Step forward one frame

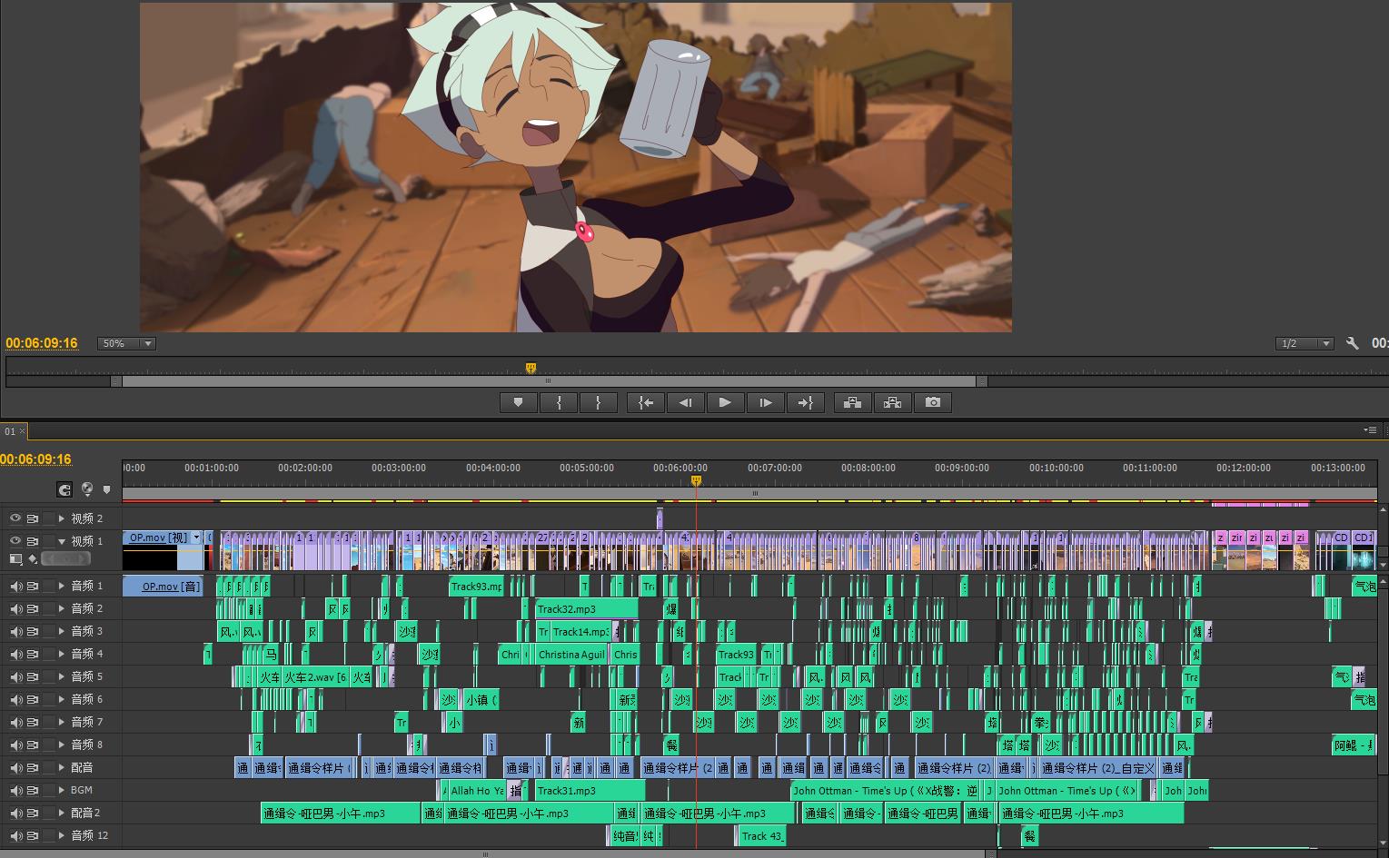(x=765, y=402)
